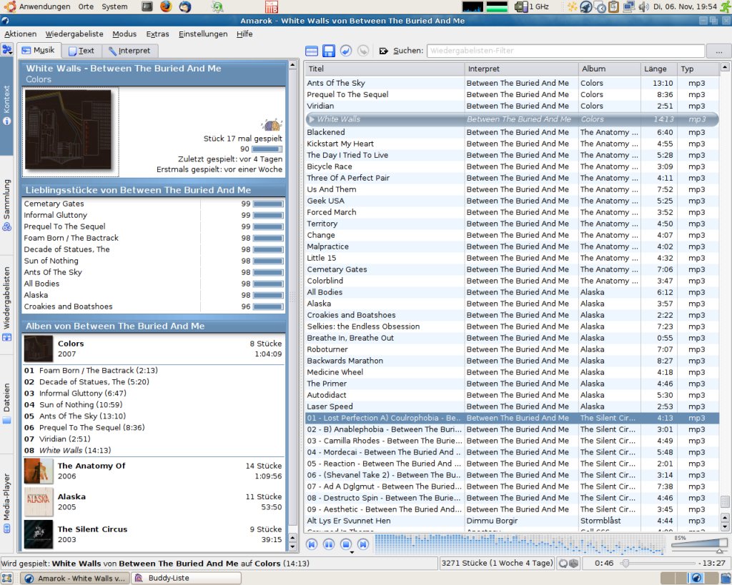Pause playback of White Walls
Image resolution: width=732 pixels, height=585 pixels.
point(329,544)
